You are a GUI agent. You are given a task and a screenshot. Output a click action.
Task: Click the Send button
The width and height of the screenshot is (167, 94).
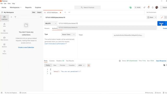tap(161, 23)
